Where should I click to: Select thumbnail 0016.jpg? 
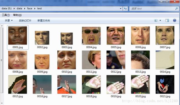click(42, 84)
